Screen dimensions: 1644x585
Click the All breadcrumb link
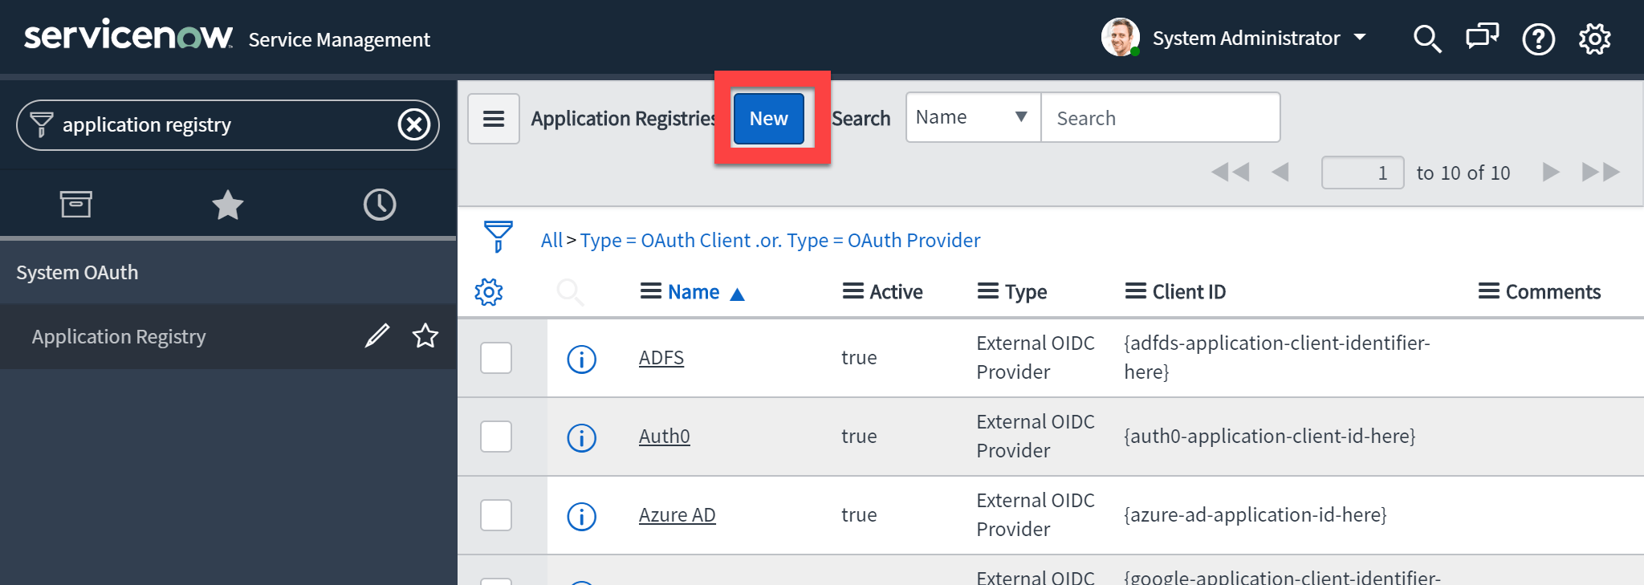[x=551, y=240]
